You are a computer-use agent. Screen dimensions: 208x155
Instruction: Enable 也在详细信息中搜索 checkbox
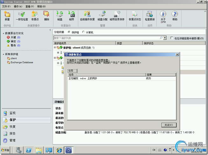[x=172, y=38]
